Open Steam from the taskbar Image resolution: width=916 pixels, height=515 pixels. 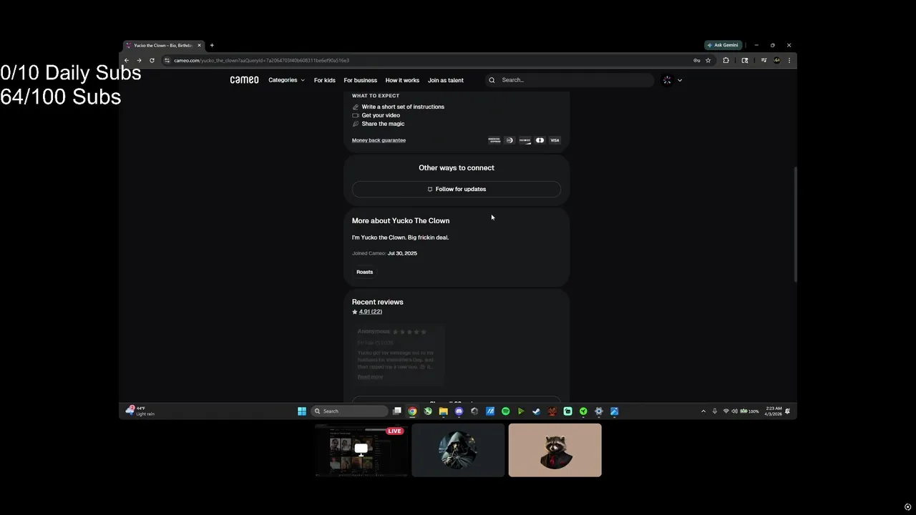tap(536, 411)
